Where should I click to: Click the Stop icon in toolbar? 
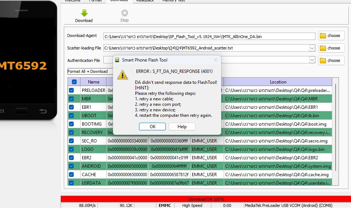124,13
